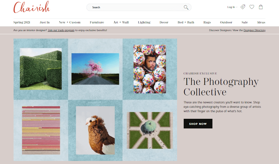Open the Art + Wall menu
The height and width of the screenshot is (164, 279).
(121, 22)
